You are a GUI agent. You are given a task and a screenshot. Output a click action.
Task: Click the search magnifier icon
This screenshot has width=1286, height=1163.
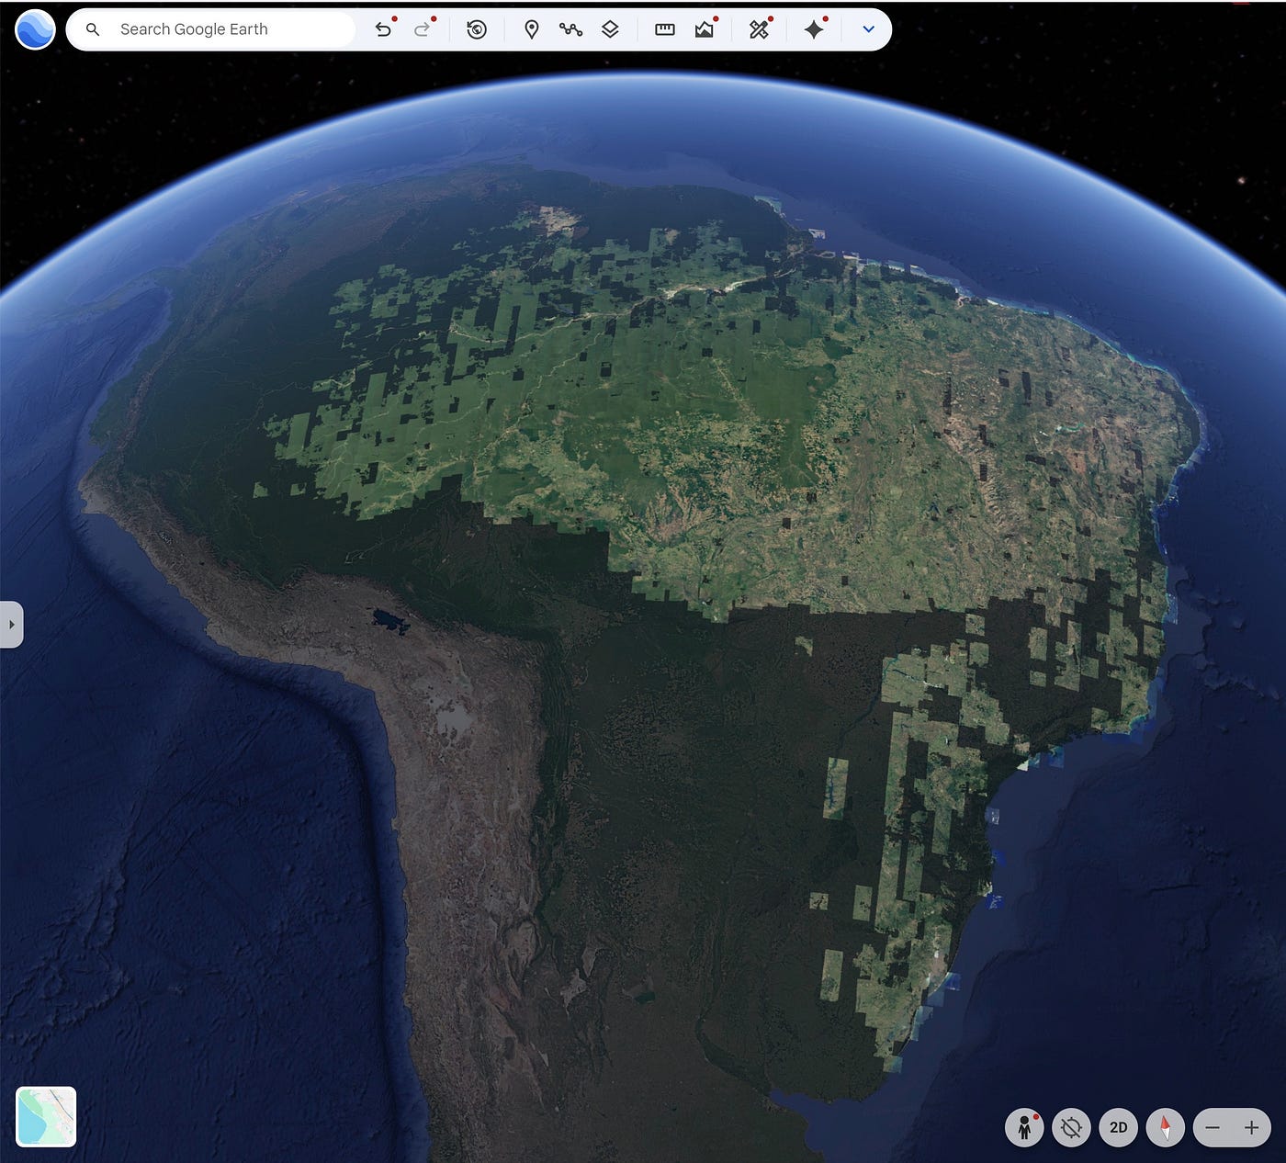93,29
